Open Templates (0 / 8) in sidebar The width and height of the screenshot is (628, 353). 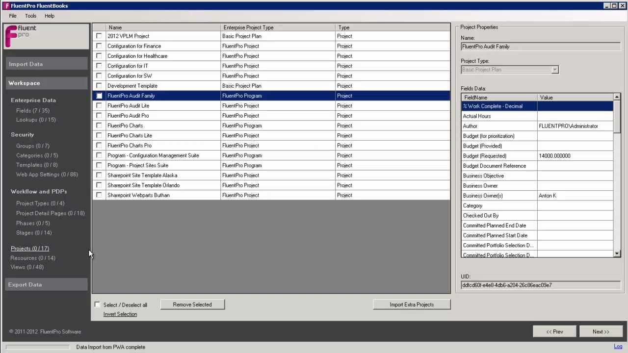[x=37, y=165]
